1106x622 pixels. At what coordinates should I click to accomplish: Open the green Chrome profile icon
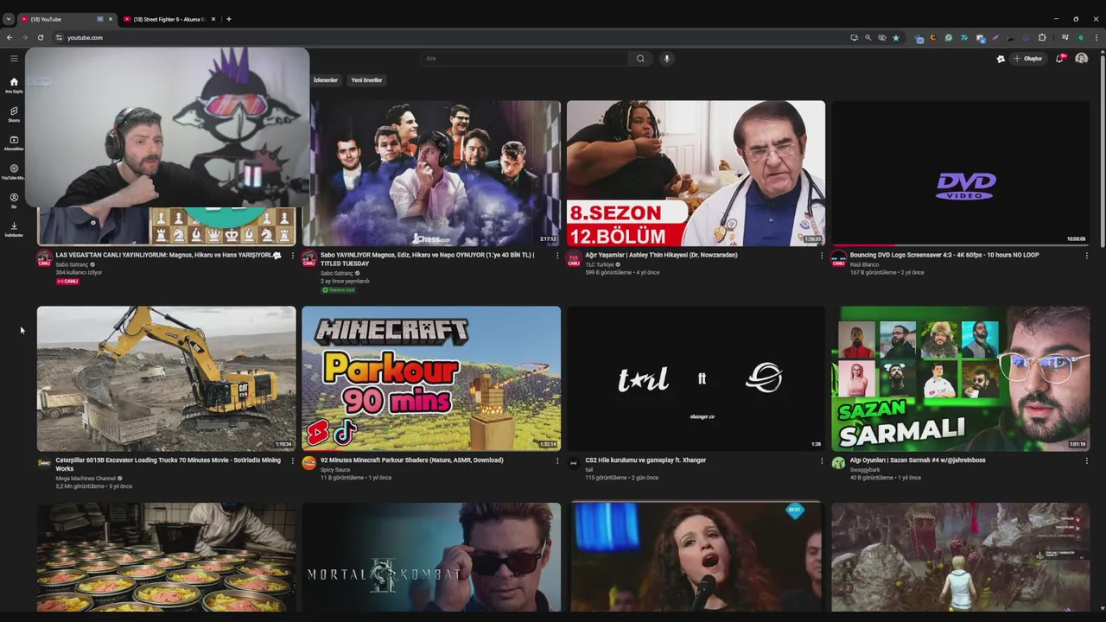[1080, 37]
